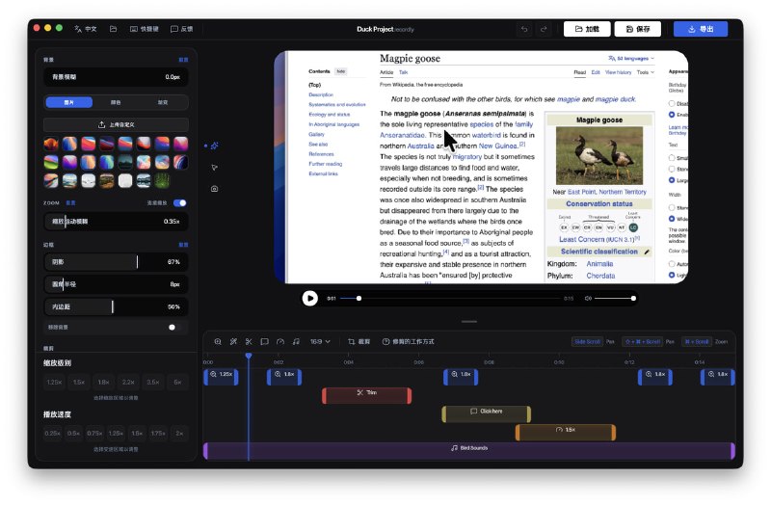
Task: Toggle the remove background switch
Action: point(175,327)
